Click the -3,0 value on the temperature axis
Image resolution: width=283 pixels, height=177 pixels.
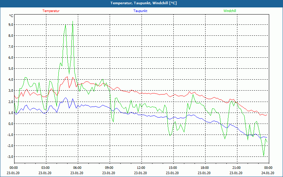10,156
